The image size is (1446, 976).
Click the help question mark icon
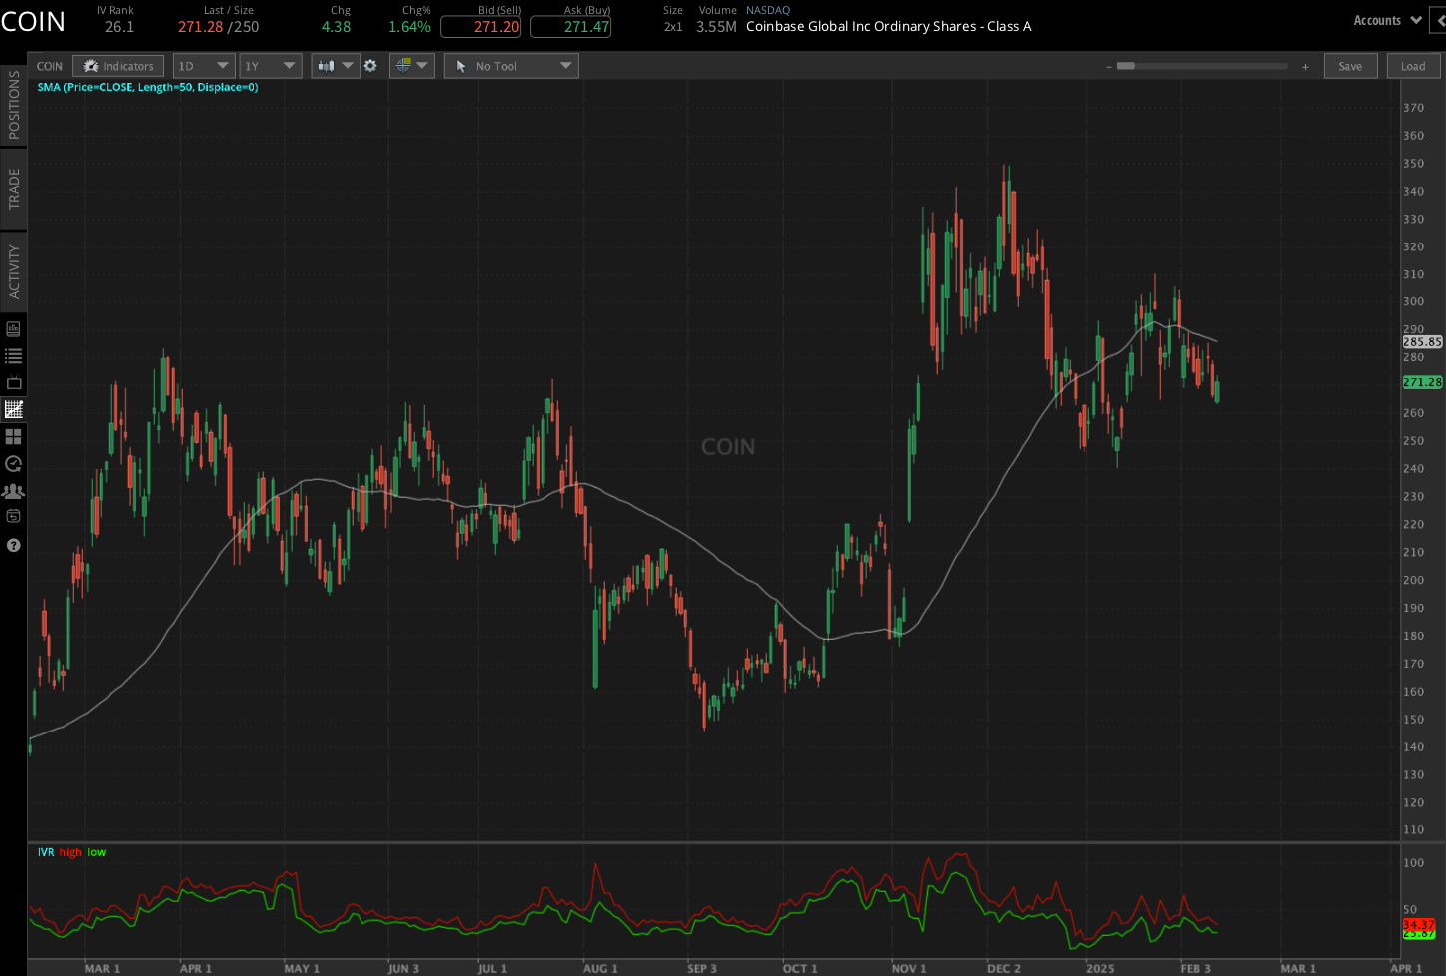coord(14,545)
